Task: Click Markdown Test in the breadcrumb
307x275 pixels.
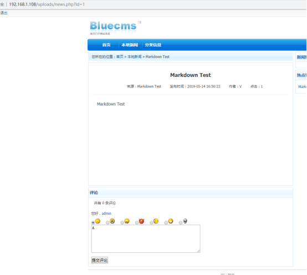Action: (157, 56)
